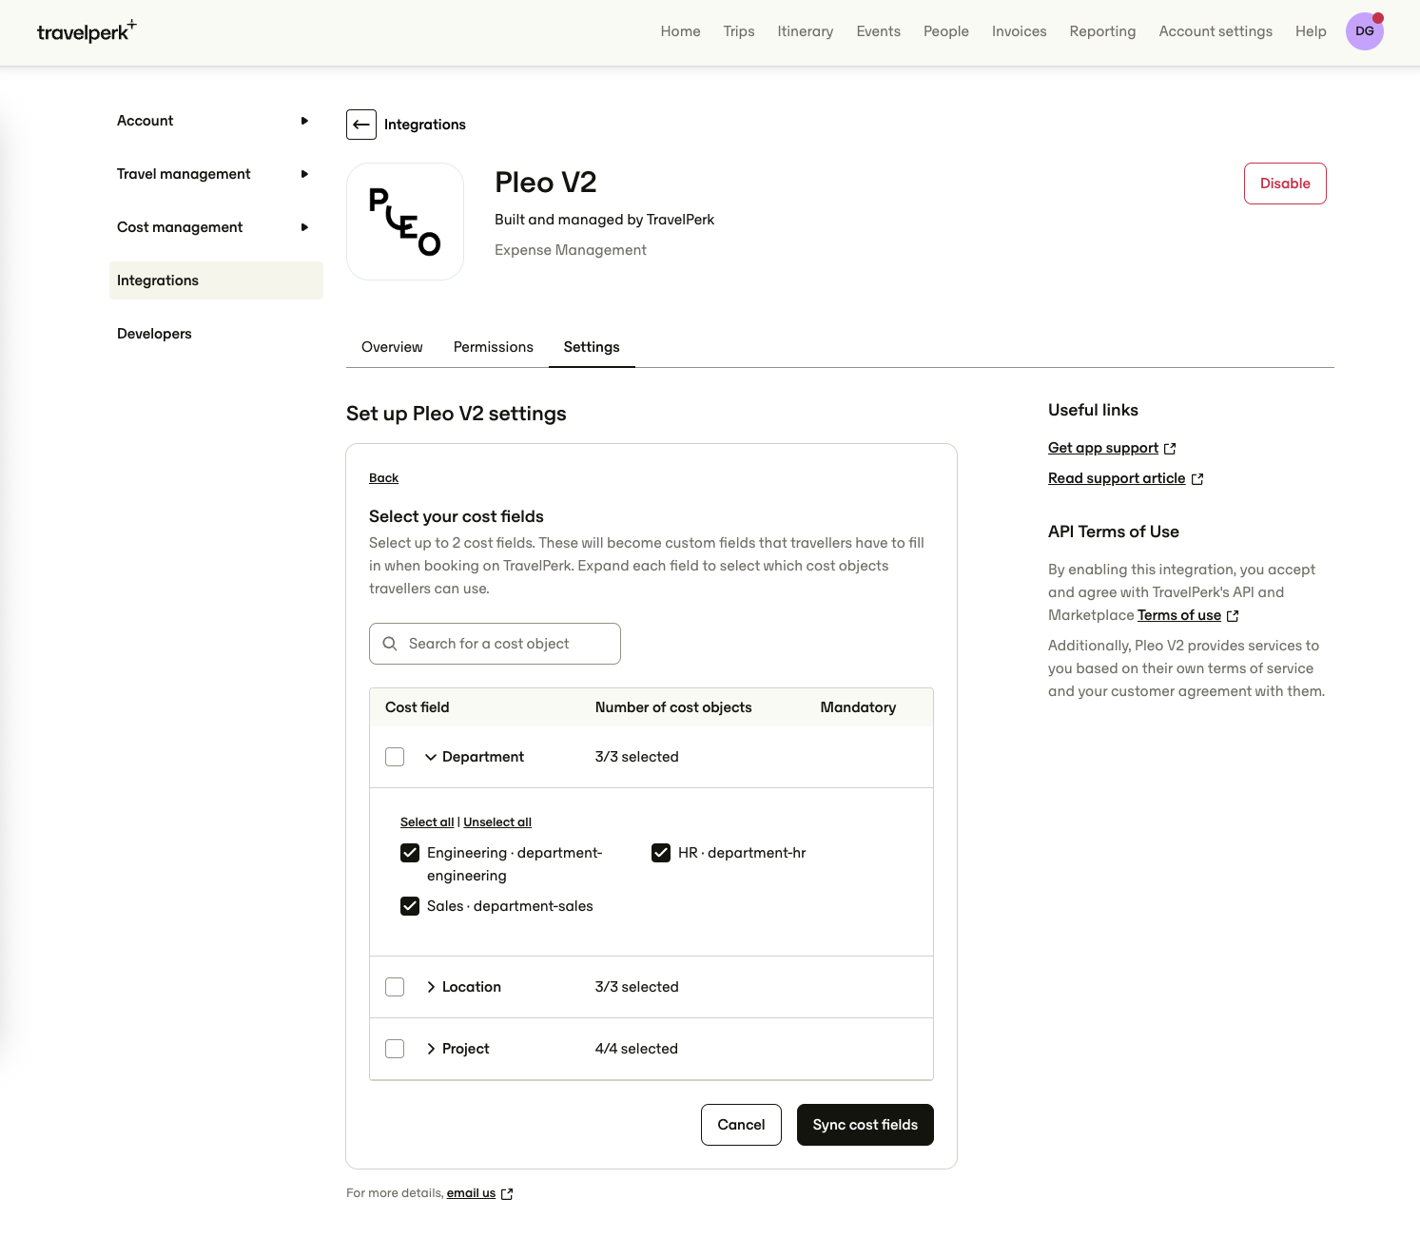Tick the Project cost field checkbox
The image size is (1420, 1237).
click(395, 1049)
